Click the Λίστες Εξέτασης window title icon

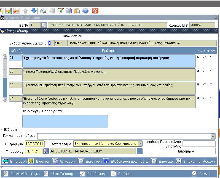[x=2, y=31]
